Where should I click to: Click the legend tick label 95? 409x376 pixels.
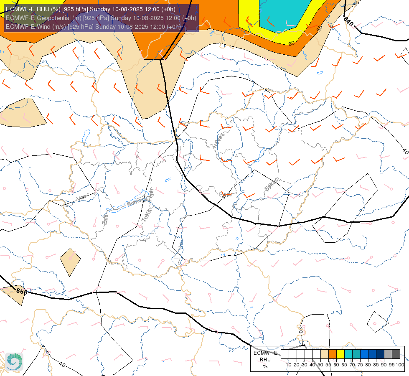pos(392,365)
